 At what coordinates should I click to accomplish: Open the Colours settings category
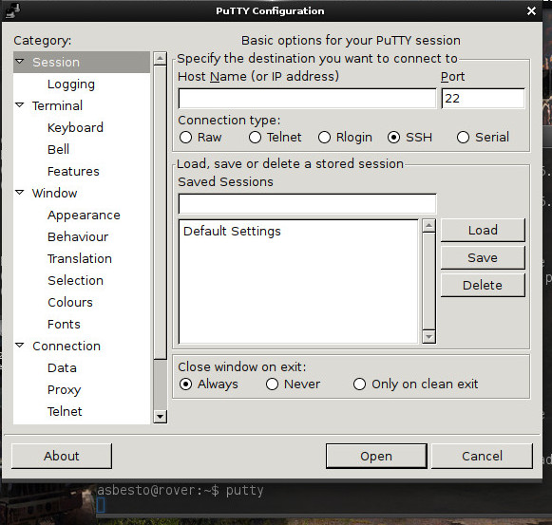(x=70, y=302)
